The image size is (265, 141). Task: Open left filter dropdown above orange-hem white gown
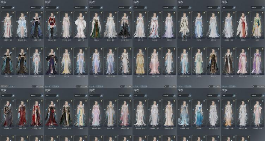click(229, 96)
